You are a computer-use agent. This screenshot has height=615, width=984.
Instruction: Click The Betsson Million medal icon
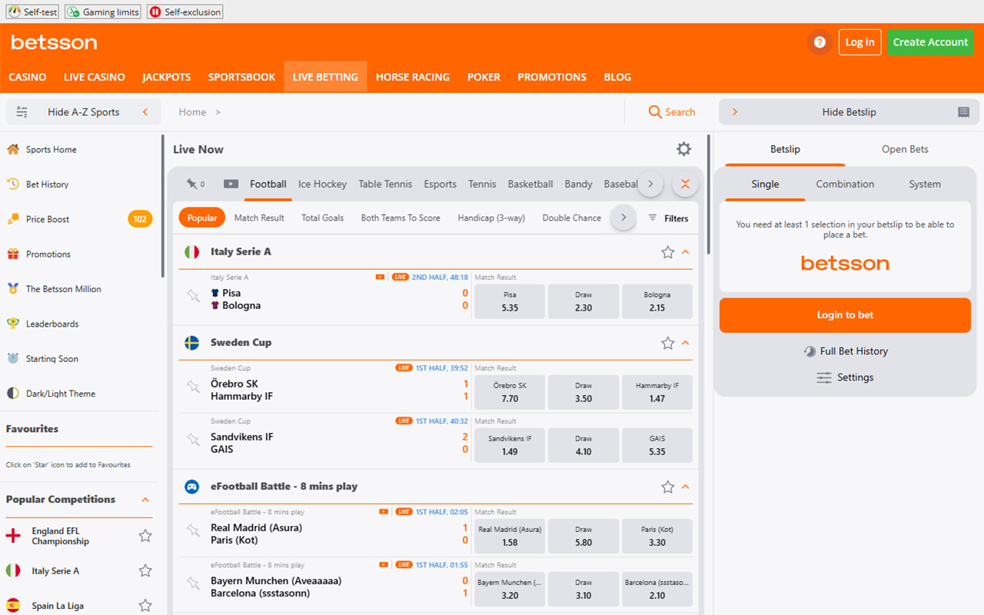13,289
